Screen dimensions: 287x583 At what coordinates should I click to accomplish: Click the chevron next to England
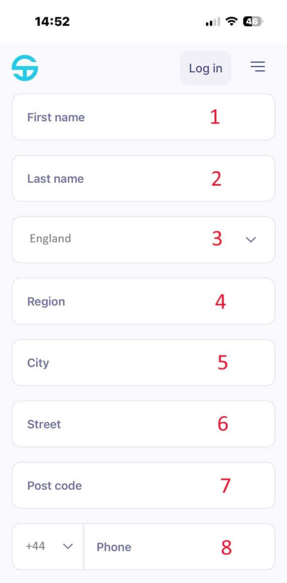coord(251,240)
